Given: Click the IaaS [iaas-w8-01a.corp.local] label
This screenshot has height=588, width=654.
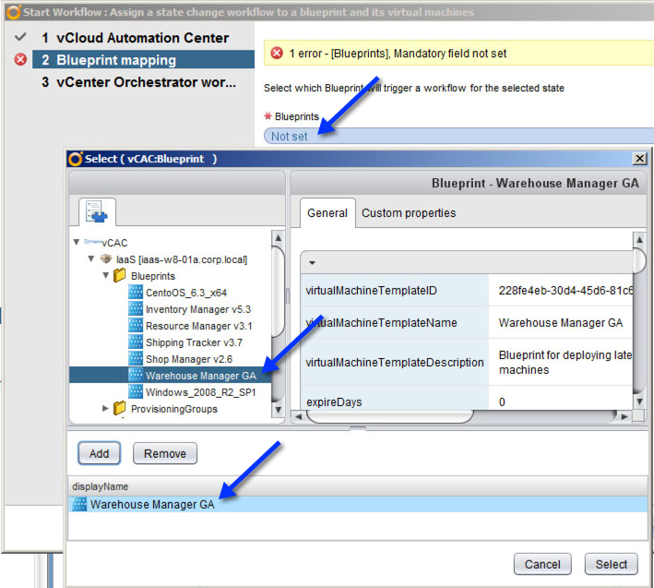Looking at the screenshot, I should point(182,259).
